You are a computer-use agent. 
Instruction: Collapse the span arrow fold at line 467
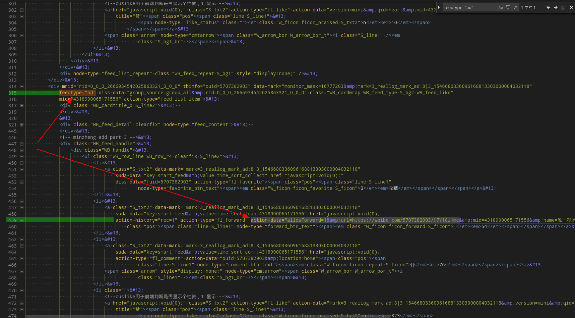click(x=22, y=271)
